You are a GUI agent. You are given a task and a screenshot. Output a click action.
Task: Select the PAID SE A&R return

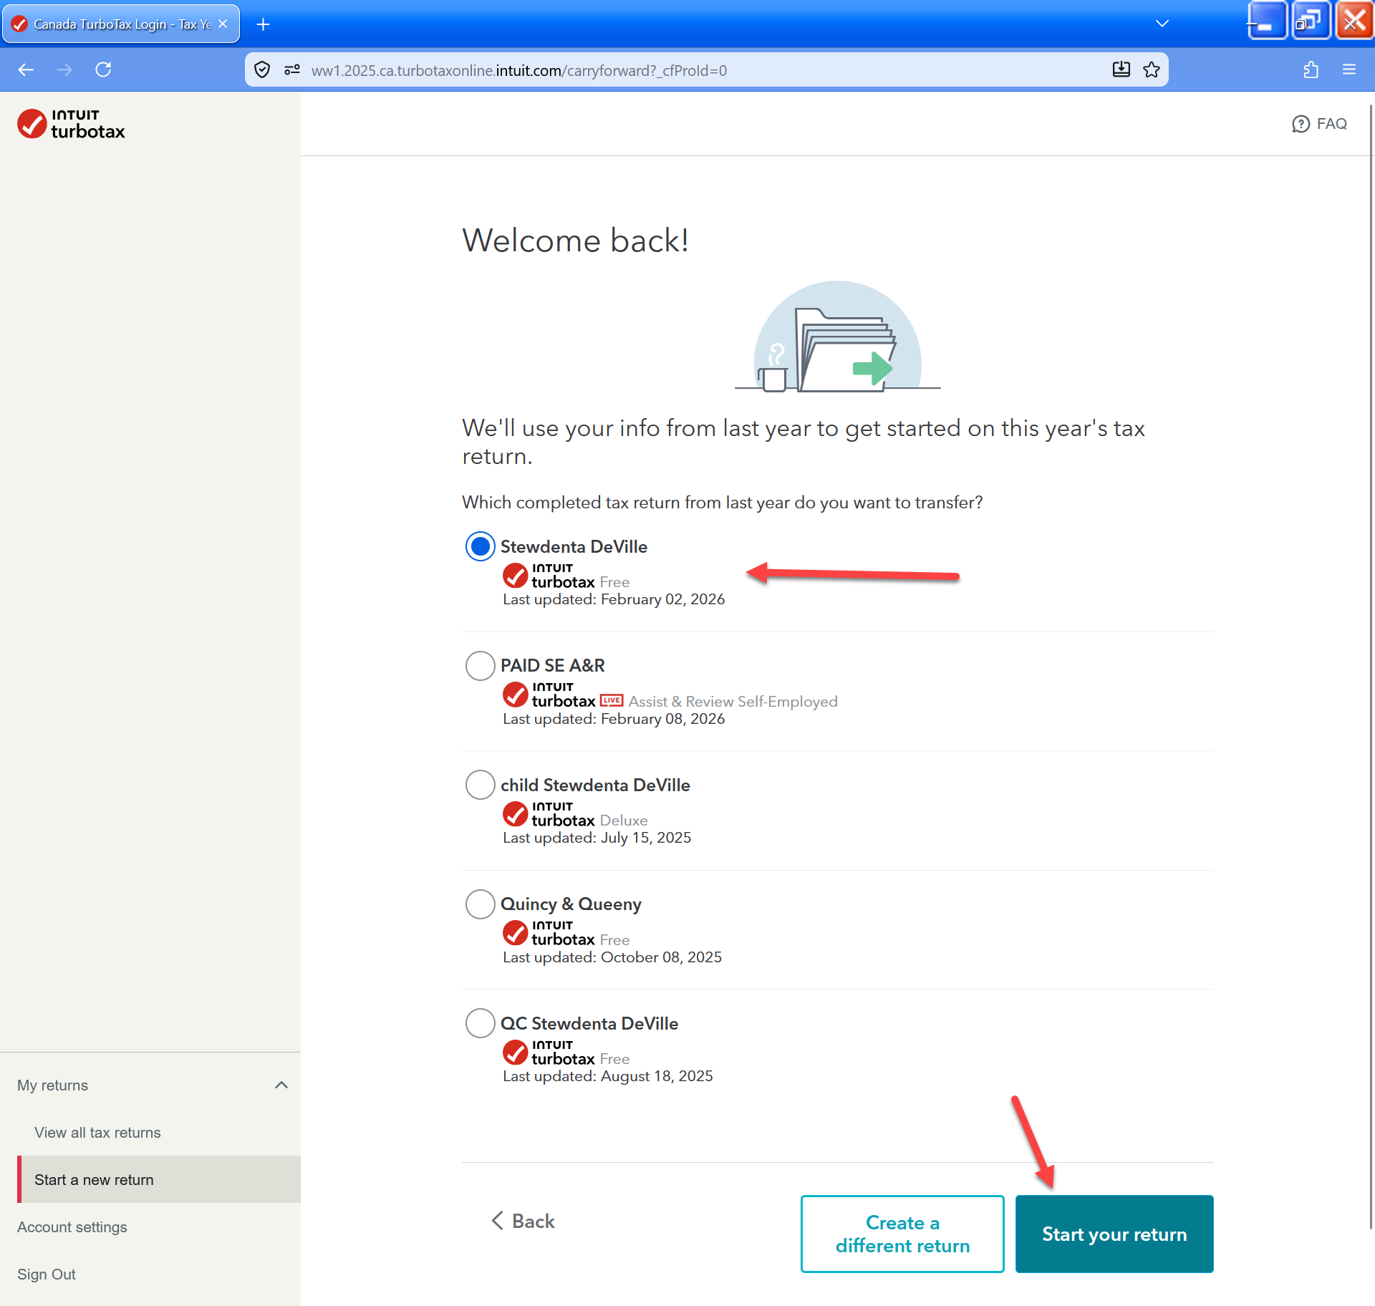pyautogui.click(x=480, y=666)
